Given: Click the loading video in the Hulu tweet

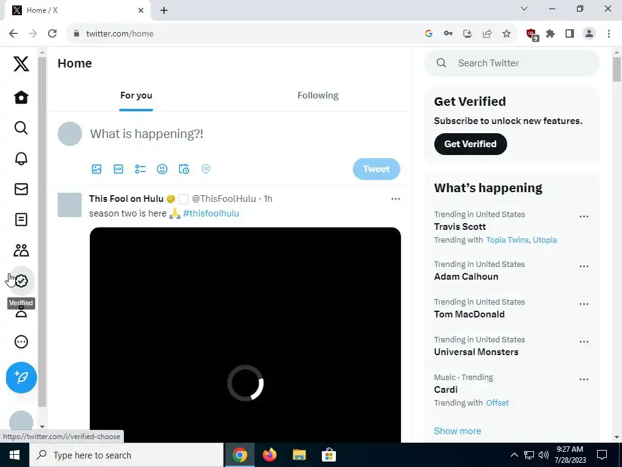Looking at the screenshot, I should pyautogui.click(x=245, y=335).
